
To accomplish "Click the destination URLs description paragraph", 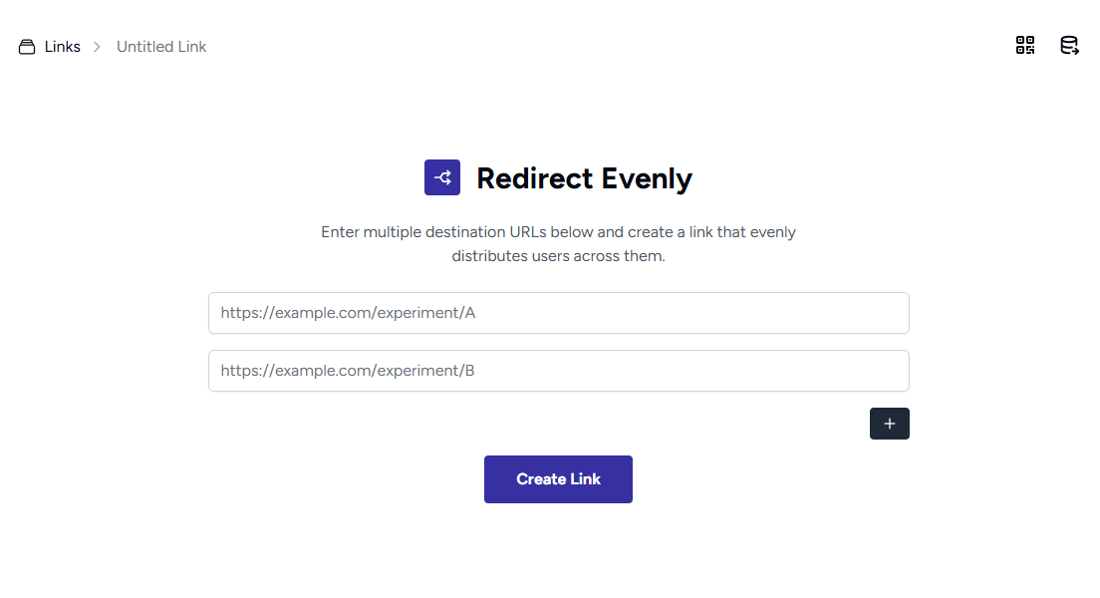I will pos(558,244).
